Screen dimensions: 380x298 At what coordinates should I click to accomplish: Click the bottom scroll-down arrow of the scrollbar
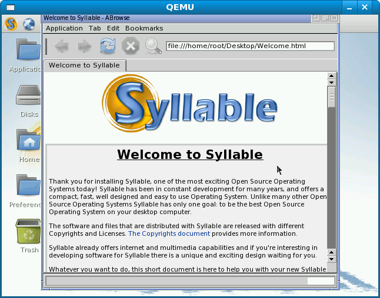click(331, 259)
